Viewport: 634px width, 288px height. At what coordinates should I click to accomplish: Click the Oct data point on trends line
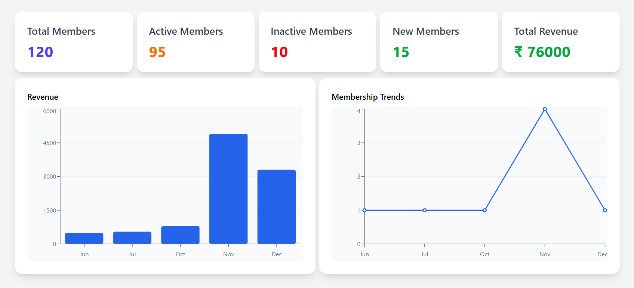(485, 210)
